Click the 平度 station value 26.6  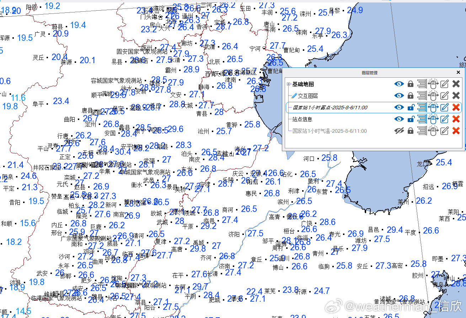(431, 231)
